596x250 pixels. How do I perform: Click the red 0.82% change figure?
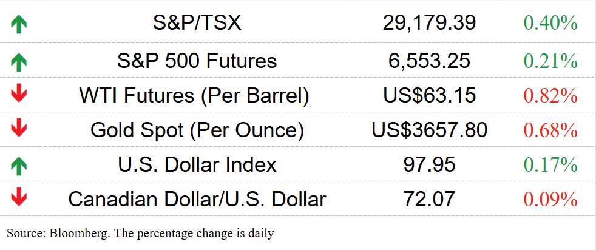[x=550, y=95]
